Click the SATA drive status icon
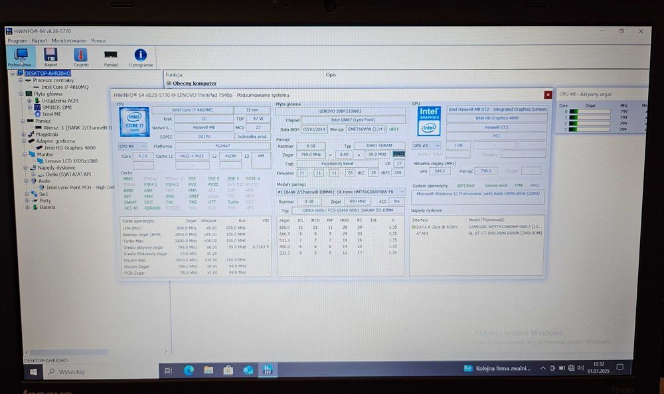The width and height of the screenshot is (664, 394). click(x=414, y=227)
